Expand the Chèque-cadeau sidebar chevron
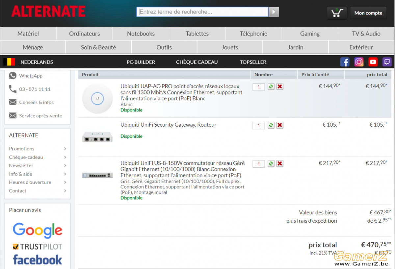Screen dimensions: 395x269 pos(65,157)
